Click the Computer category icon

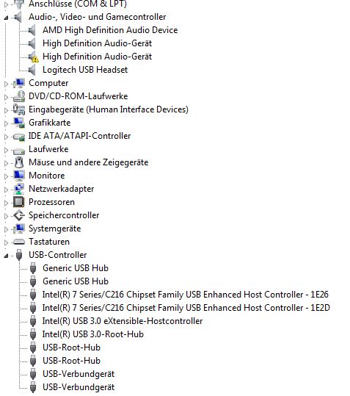point(19,83)
